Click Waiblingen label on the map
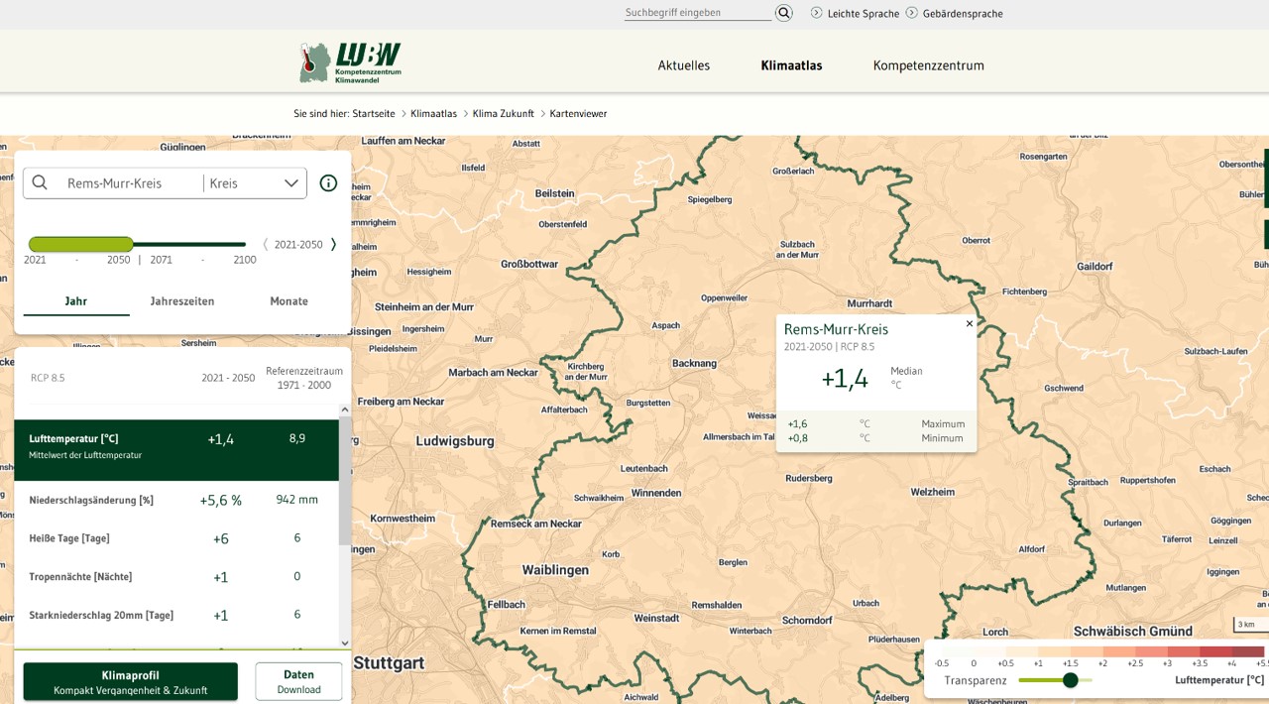The width and height of the screenshot is (1269, 704). (x=555, y=570)
